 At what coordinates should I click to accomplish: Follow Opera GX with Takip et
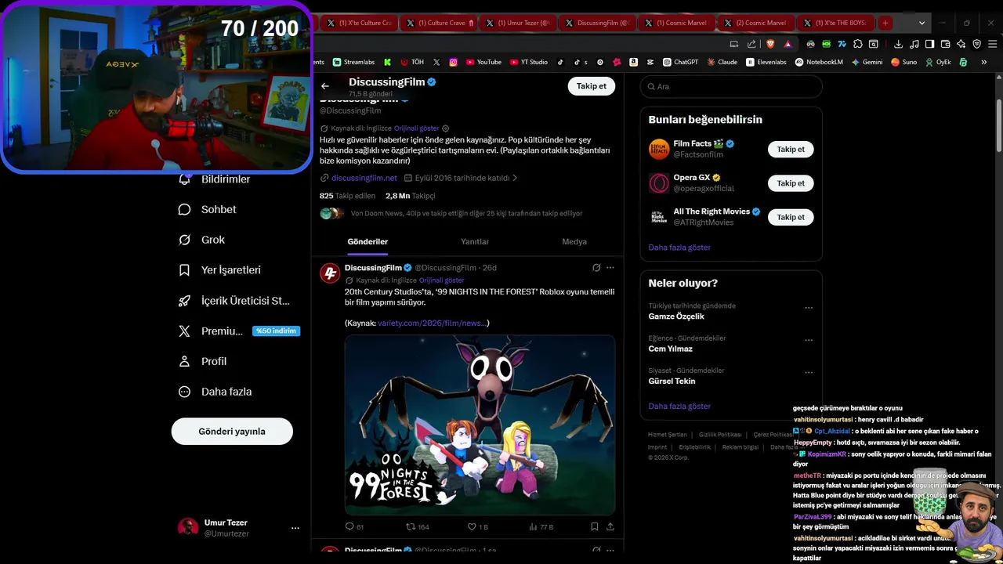pyautogui.click(x=791, y=183)
